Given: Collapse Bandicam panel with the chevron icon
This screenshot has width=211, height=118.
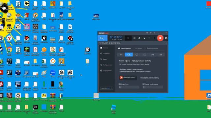Looking at the screenshot, I should tap(166, 43).
